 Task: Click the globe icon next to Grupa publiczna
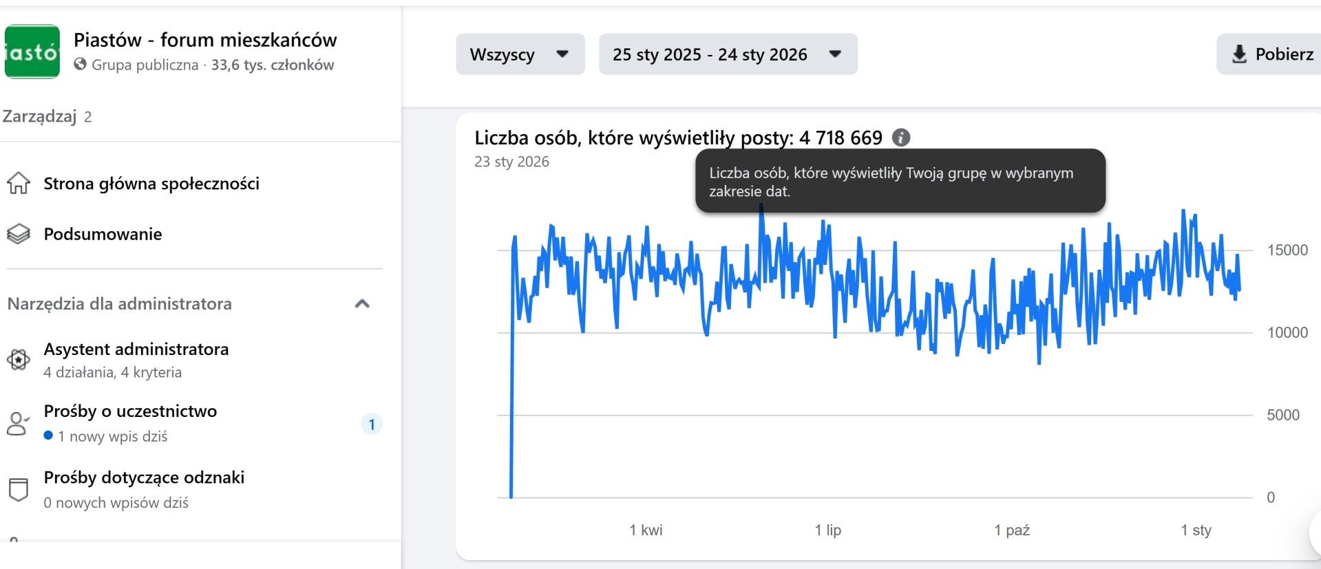(x=81, y=65)
